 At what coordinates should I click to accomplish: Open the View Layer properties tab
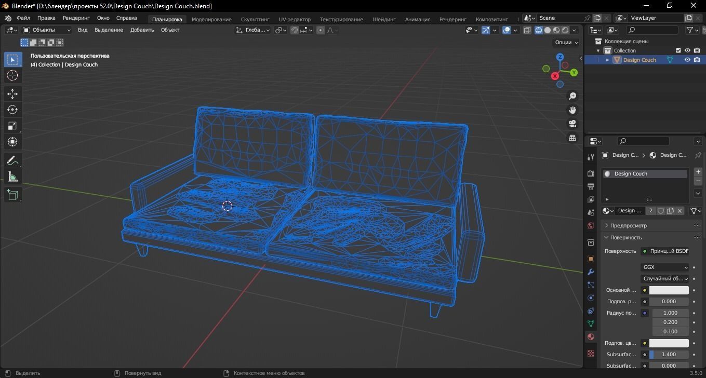pos(591,199)
